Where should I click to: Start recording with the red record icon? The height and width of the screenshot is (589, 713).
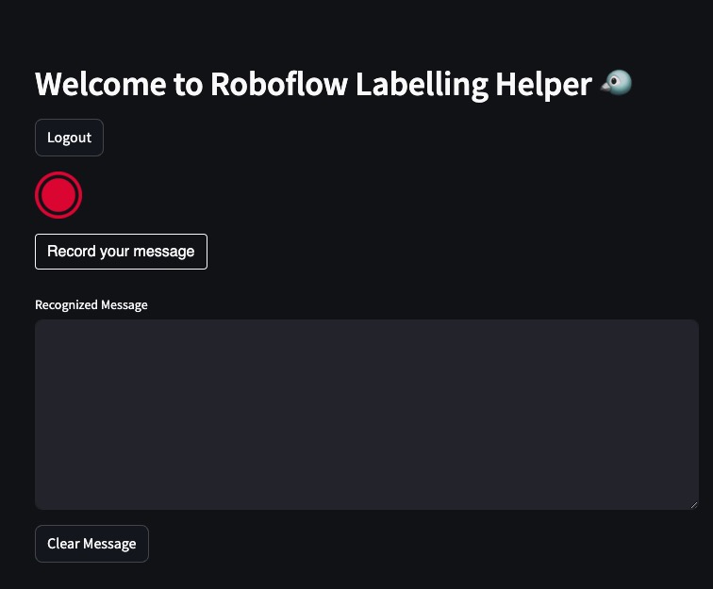point(58,195)
